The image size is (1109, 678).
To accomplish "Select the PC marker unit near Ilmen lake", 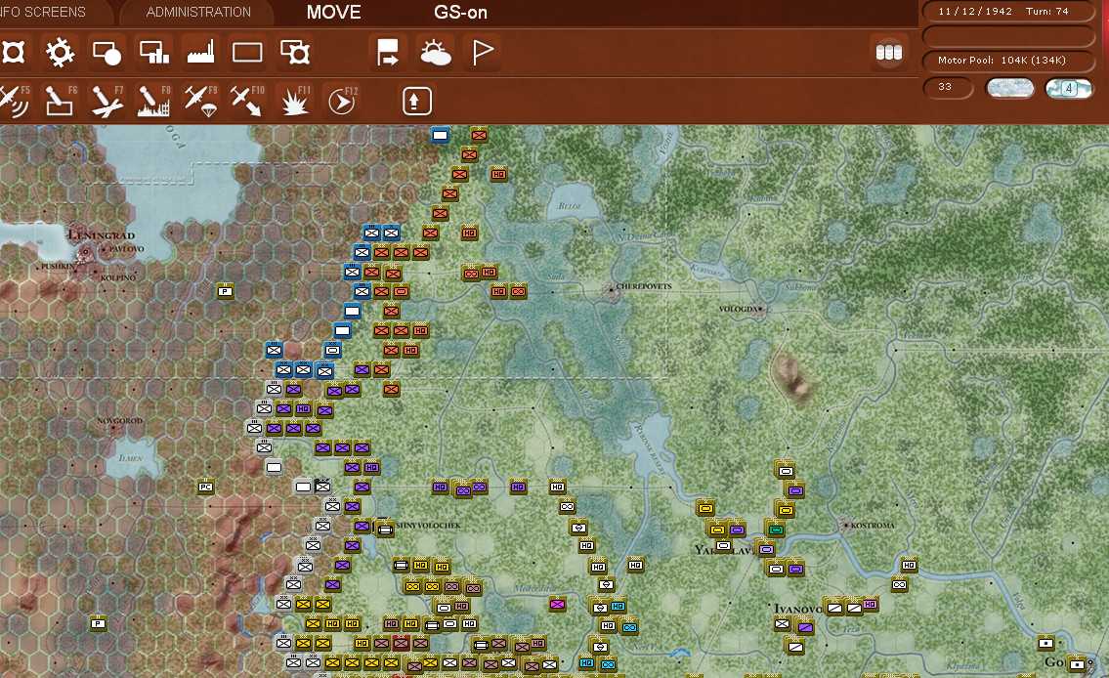I will (206, 487).
